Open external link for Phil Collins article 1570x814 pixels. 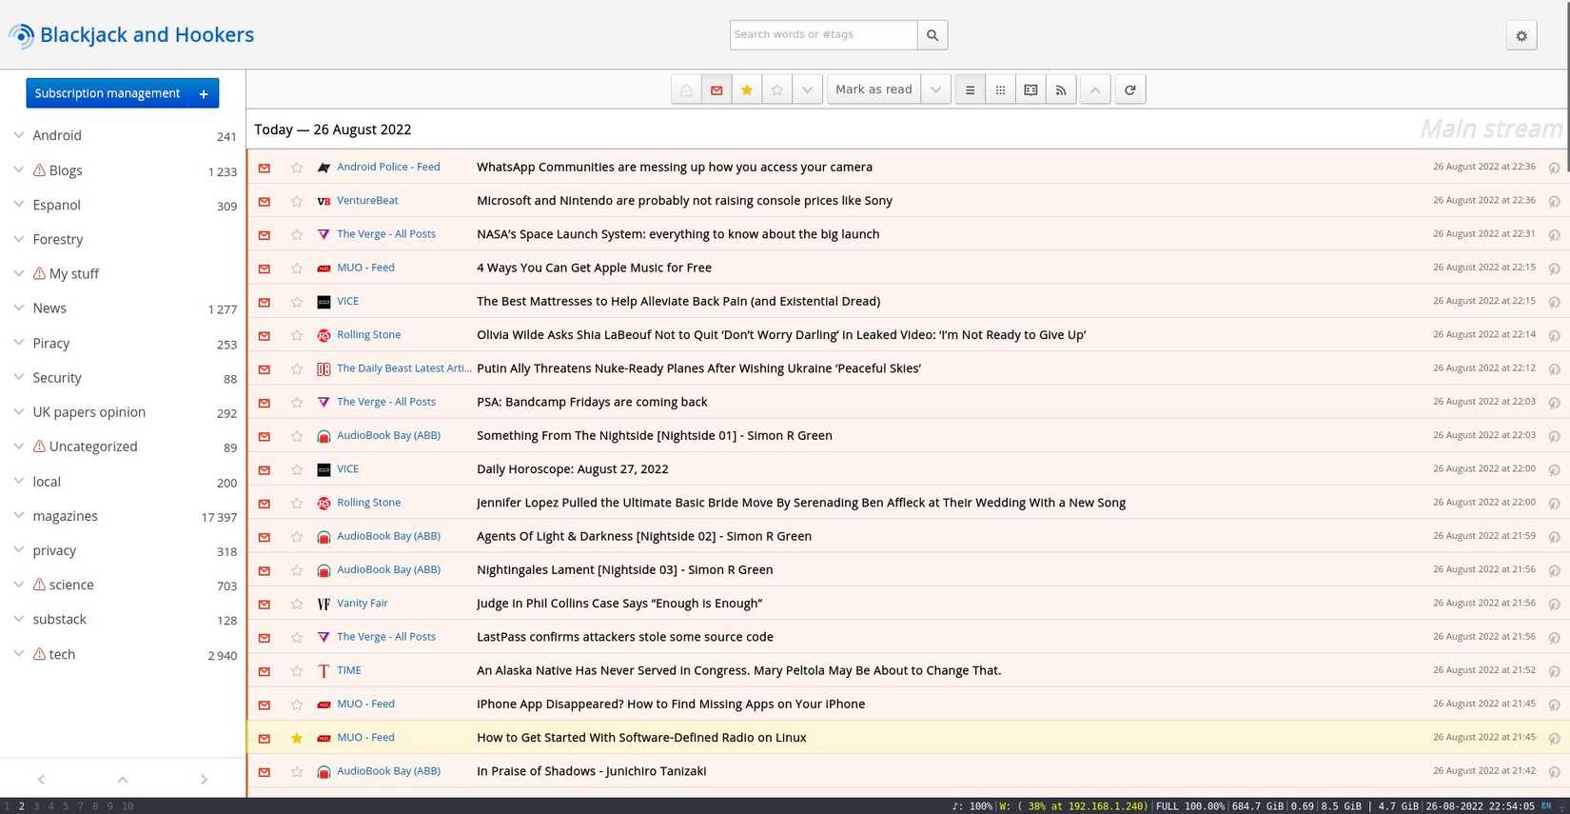coord(1554,604)
